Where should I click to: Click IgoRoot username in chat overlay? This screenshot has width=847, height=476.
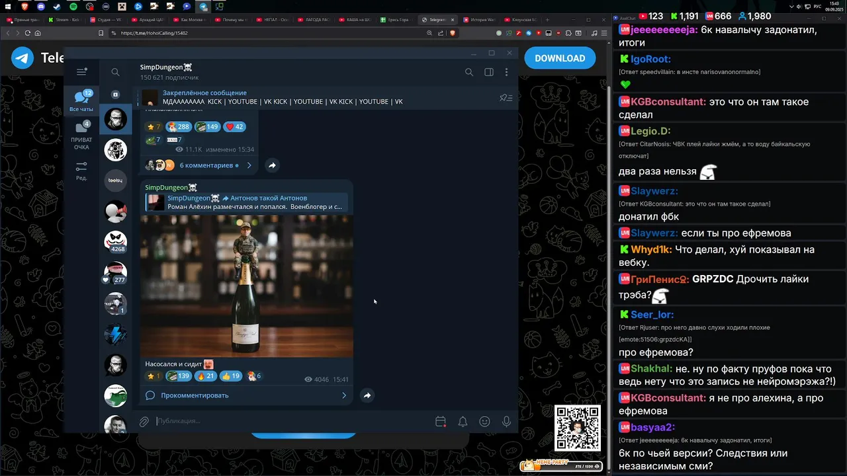tap(650, 59)
